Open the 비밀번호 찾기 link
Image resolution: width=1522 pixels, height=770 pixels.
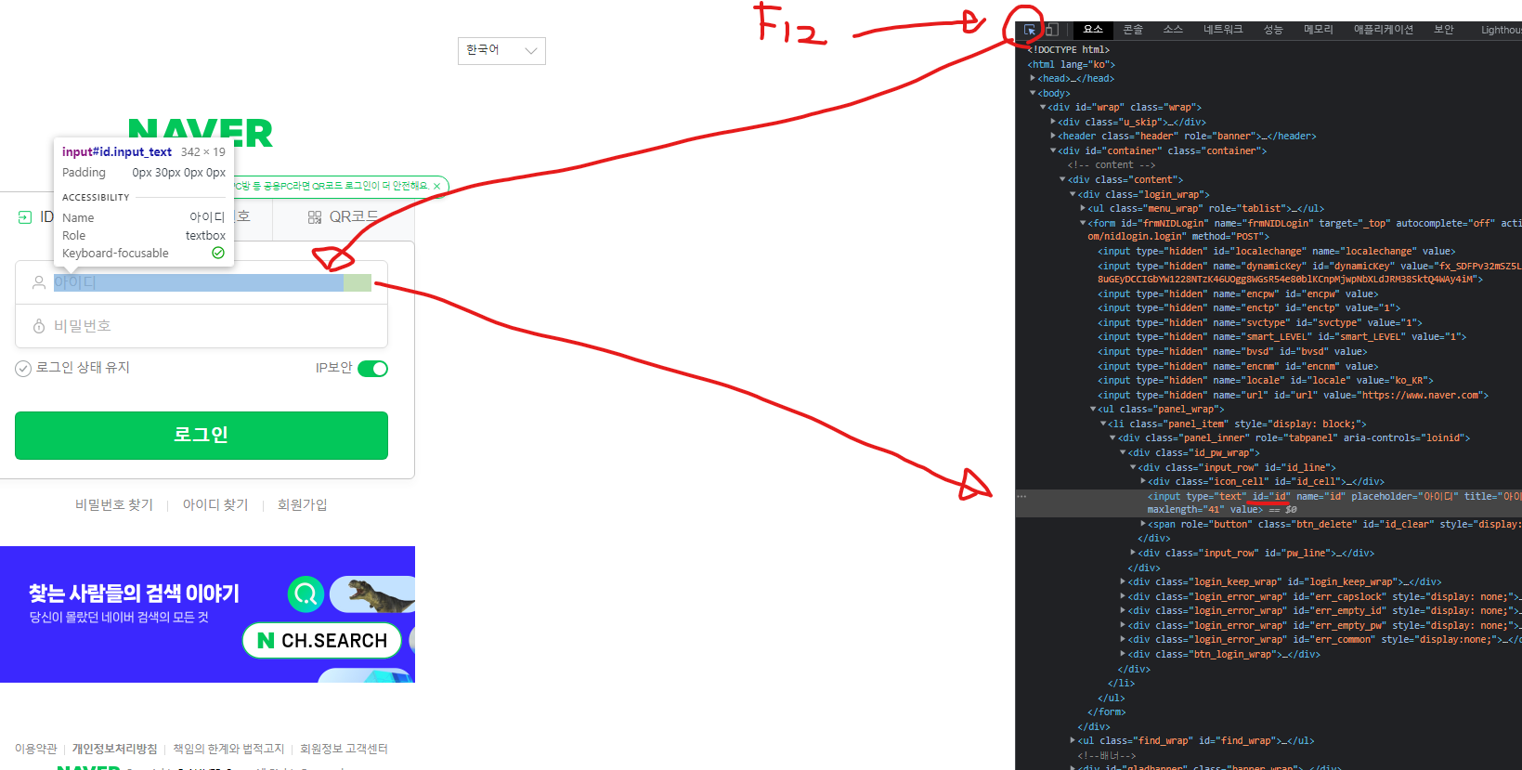pyautogui.click(x=114, y=504)
